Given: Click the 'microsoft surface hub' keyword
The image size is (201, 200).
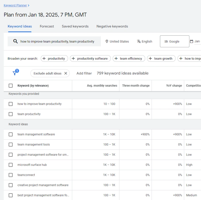Looking at the screenshot, I should point(32,165).
